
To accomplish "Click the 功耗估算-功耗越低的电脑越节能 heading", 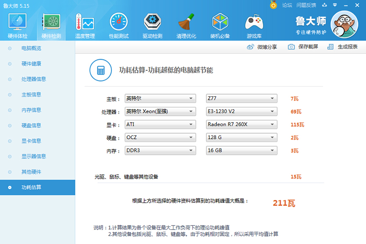I will tap(166, 70).
